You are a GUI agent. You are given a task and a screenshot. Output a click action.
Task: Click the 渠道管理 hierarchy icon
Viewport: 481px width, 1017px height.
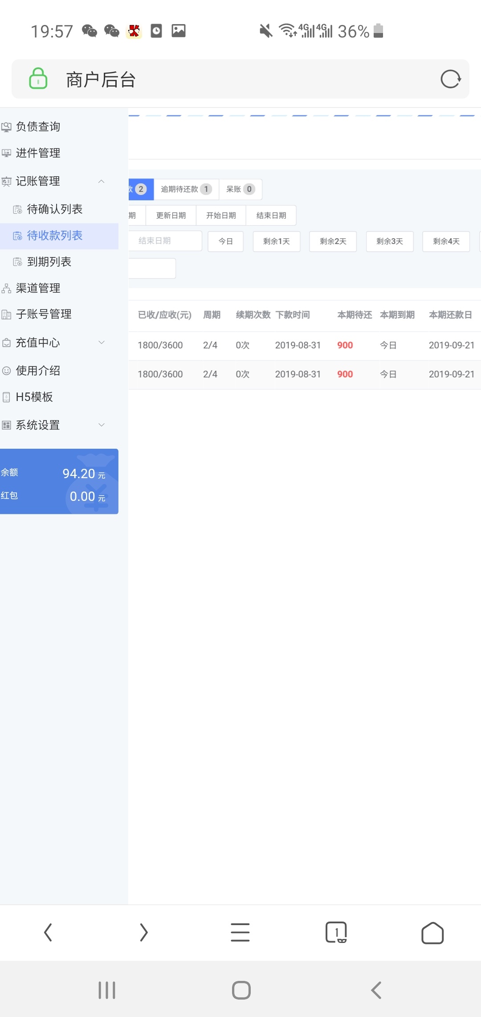pyautogui.click(x=6, y=289)
